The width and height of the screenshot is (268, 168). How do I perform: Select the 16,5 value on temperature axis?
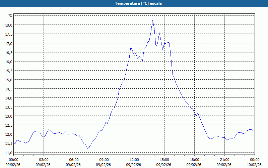pyautogui.click(x=8, y=52)
